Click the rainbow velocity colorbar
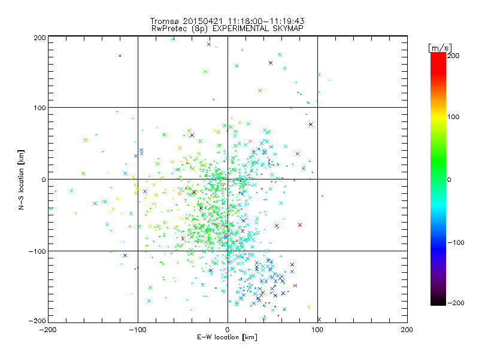The image size is (479, 359). [x=438, y=179]
